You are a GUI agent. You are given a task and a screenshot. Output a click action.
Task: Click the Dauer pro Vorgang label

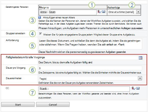click(16, 68)
